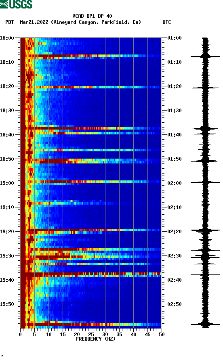
Task: Click the '5' frequency axis label
Action: coord(34,335)
